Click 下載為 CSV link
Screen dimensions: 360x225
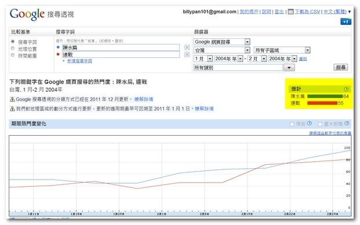coord(307,12)
